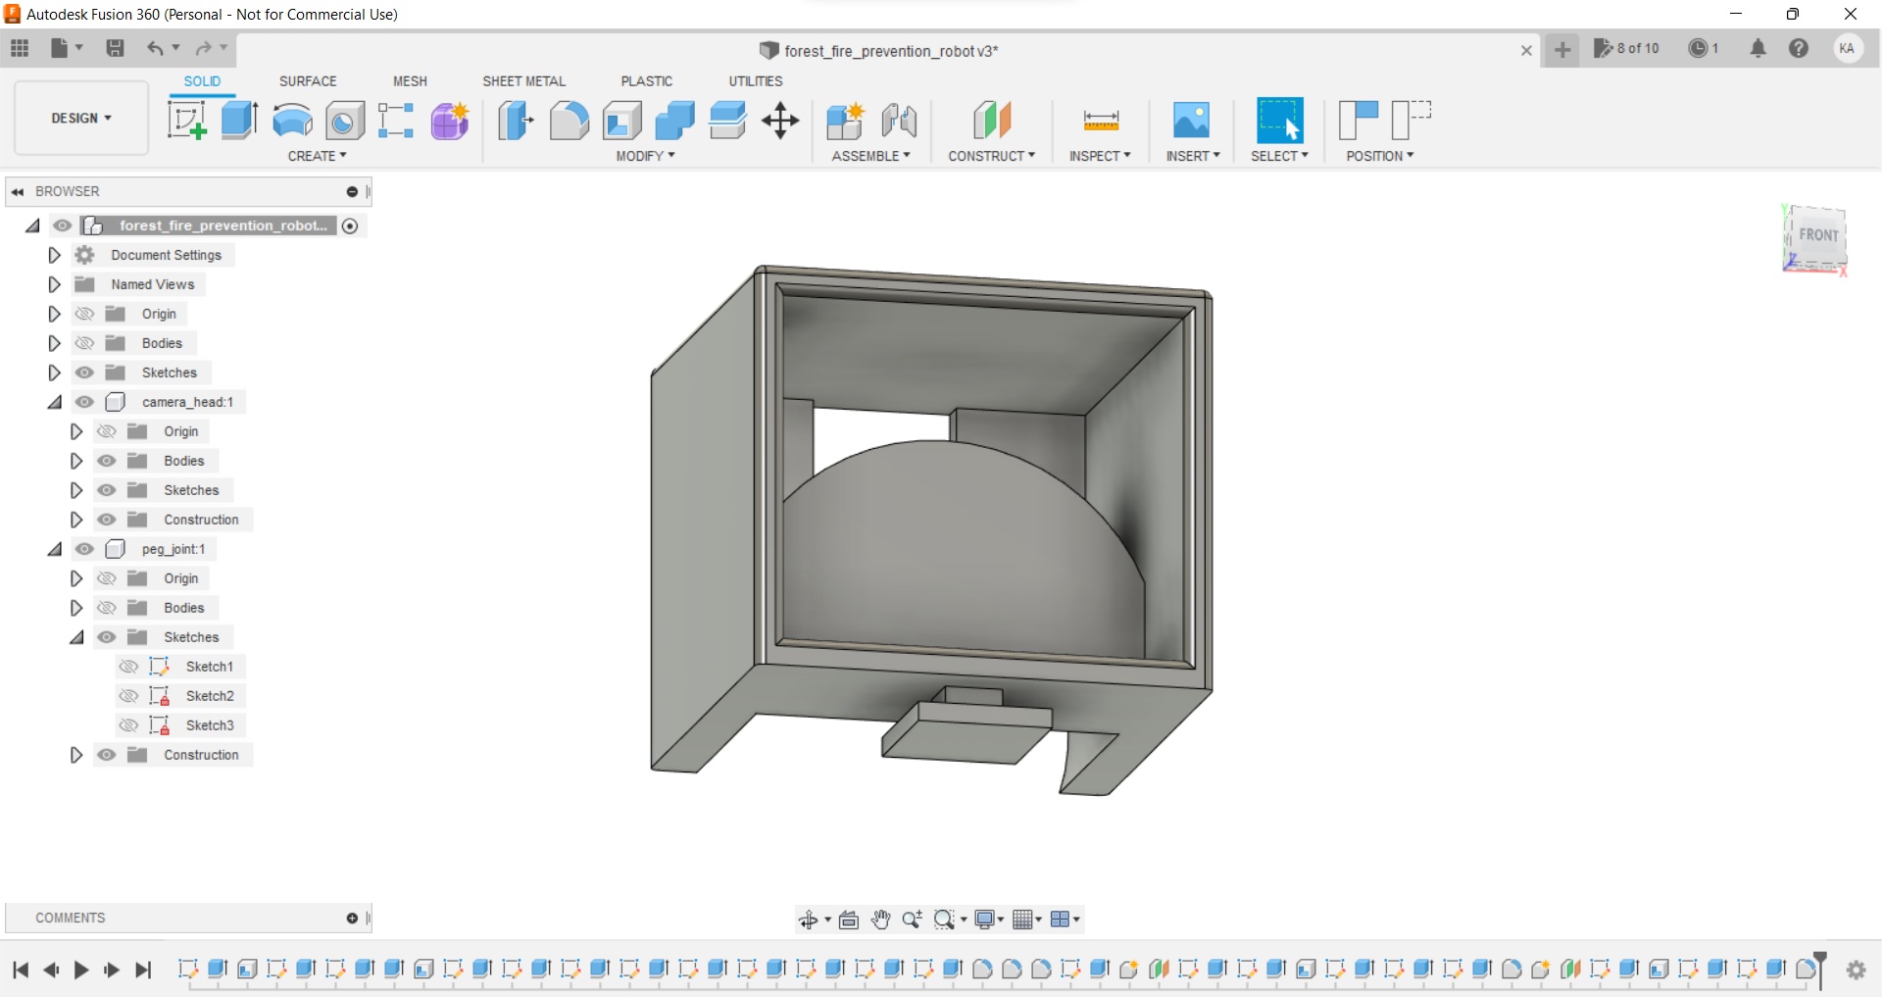Switch to the MESH tab
This screenshot has width=1882, height=997.
coord(410,81)
